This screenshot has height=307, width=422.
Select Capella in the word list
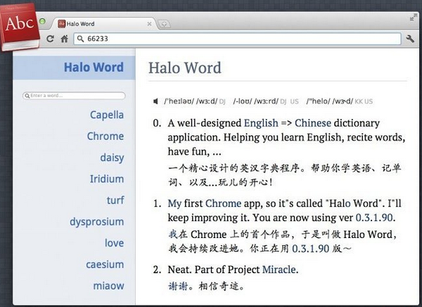click(x=107, y=115)
